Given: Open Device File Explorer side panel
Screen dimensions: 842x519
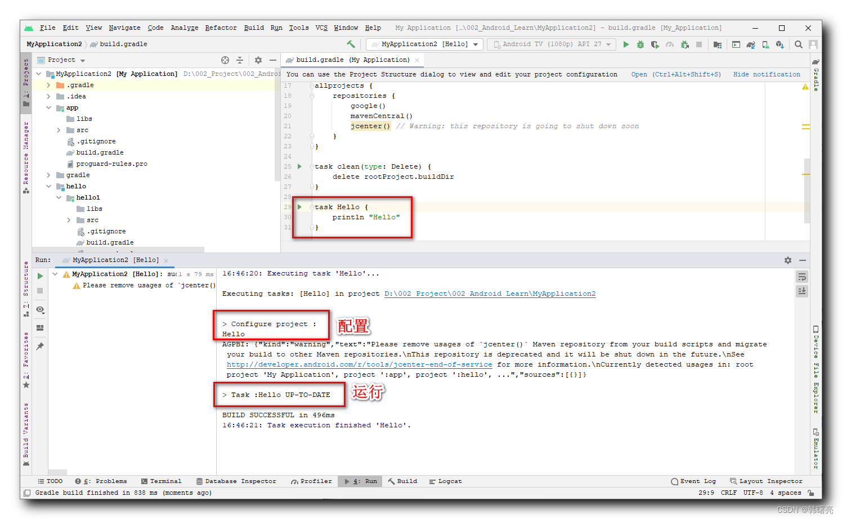Looking at the screenshot, I should pyautogui.click(x=816, y=369).
